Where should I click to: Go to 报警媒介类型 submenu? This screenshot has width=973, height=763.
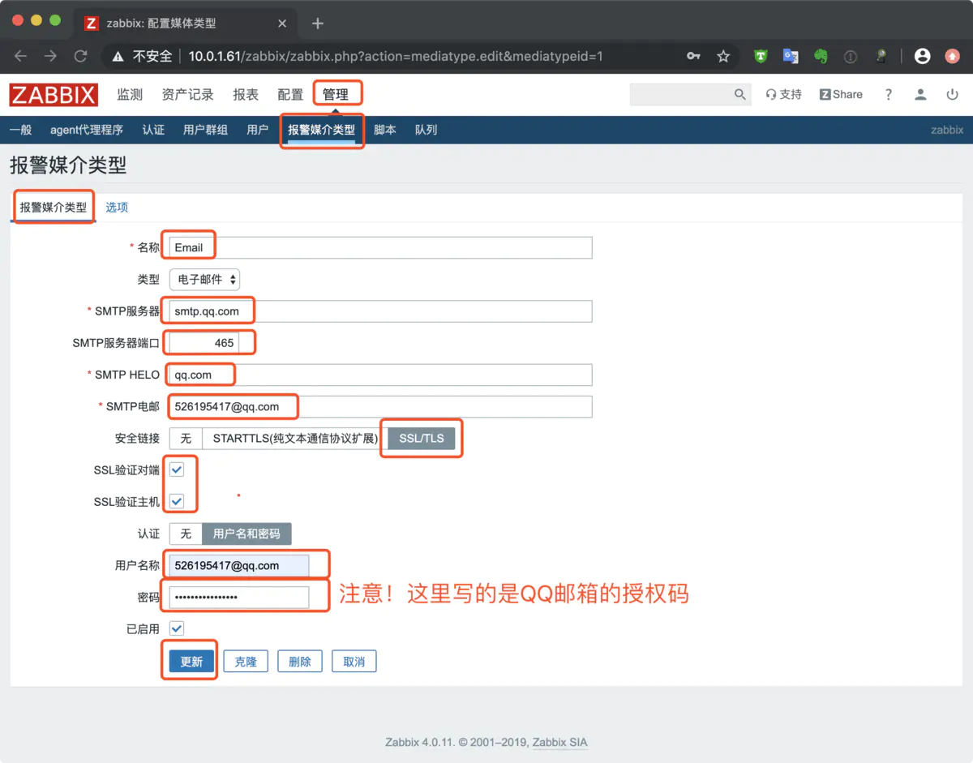pos(322,130)
